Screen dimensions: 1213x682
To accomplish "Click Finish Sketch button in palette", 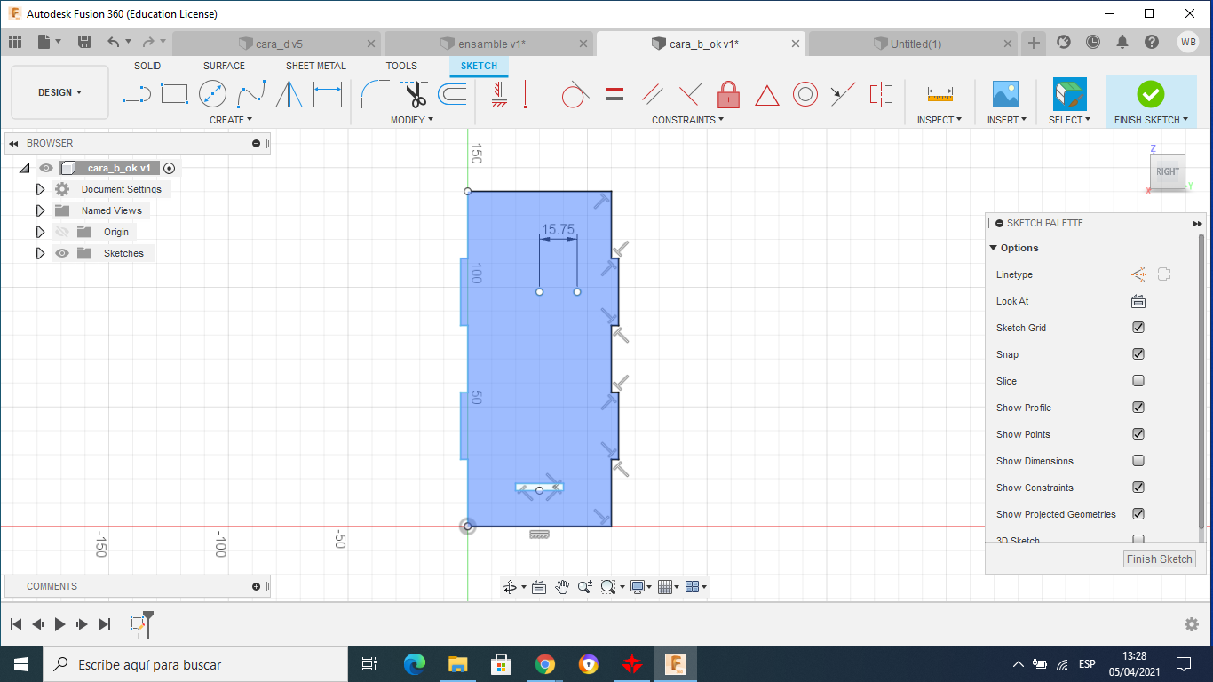I will pyautogui.click(x=1160, y=559).
